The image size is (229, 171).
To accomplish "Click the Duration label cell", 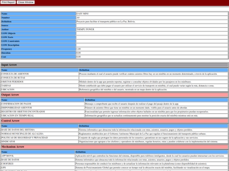I will (38, 53).
